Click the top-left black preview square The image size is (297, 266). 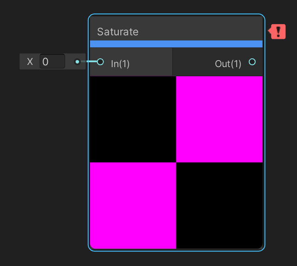click(133, 119)
